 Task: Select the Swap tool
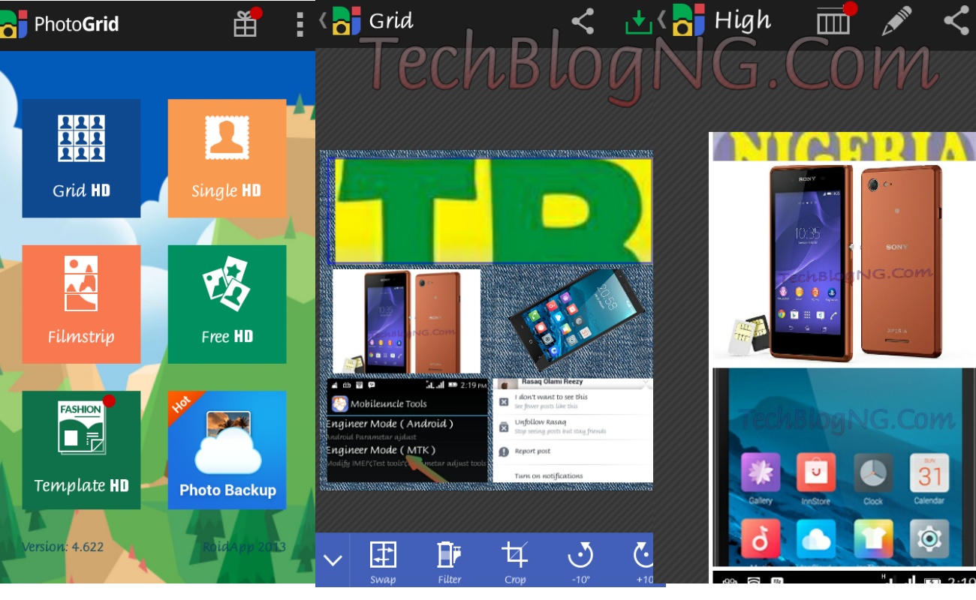pos(383,561)
